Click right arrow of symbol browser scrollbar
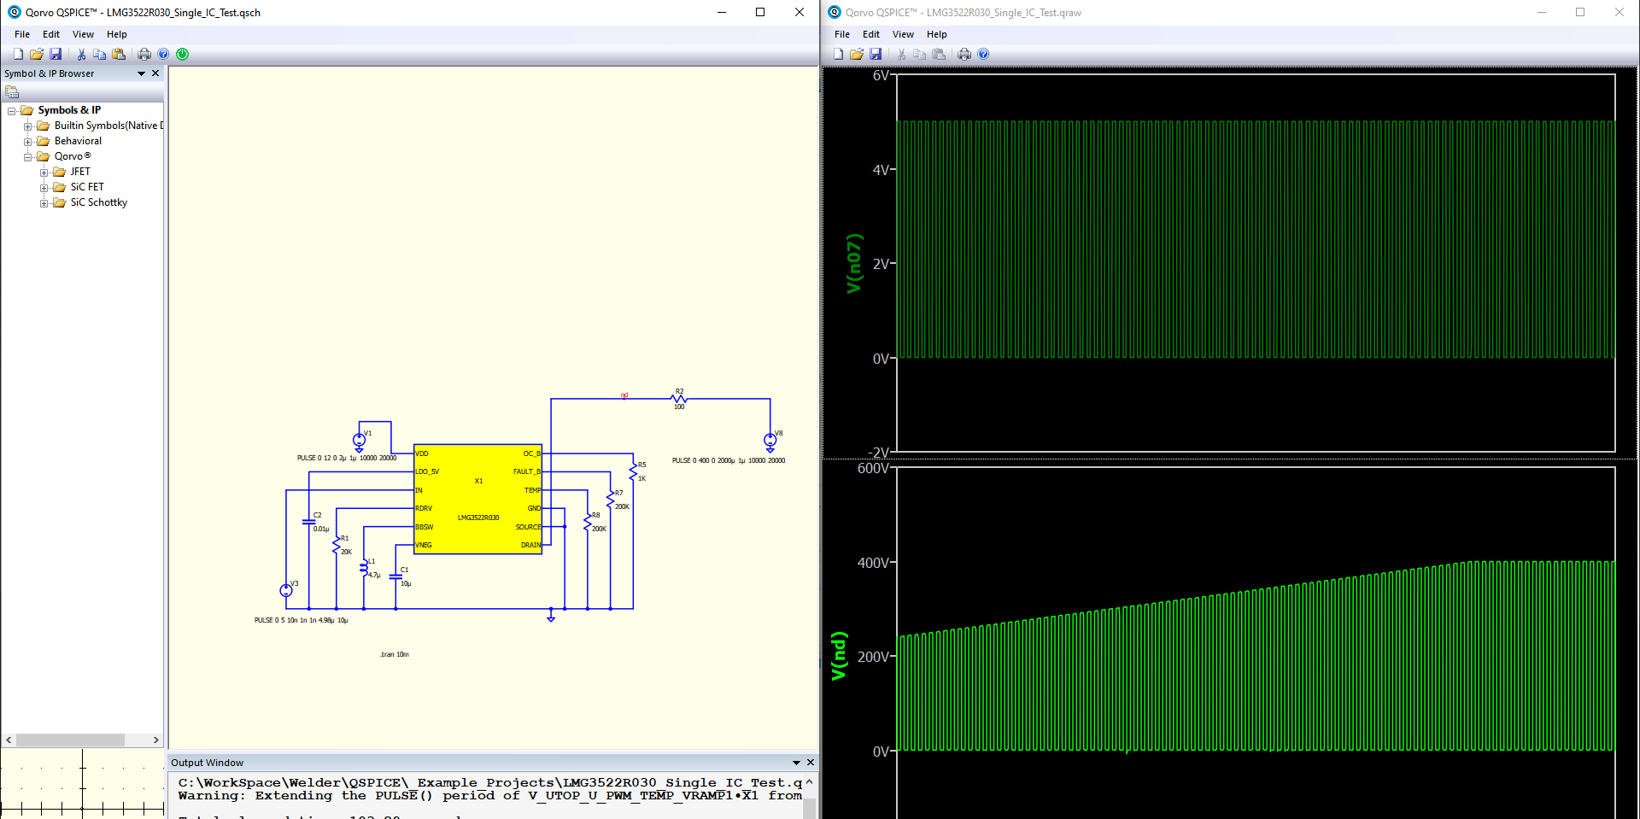 (155, 740)
